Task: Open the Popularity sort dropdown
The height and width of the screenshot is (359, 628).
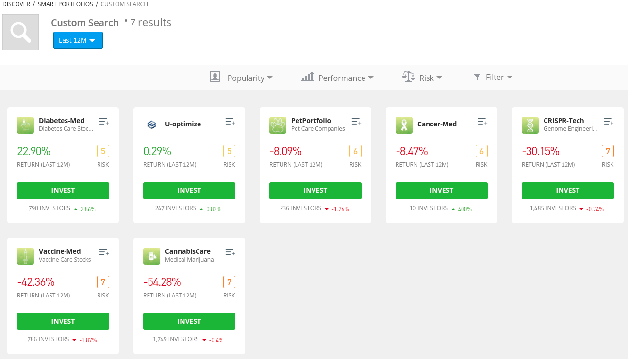Action: [241, 78]
